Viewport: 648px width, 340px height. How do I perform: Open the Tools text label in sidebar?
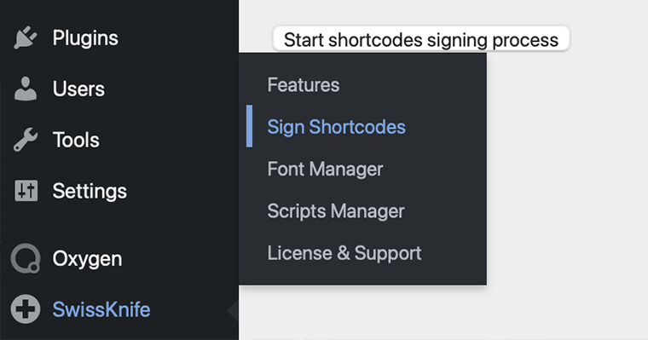coord(76,140)
